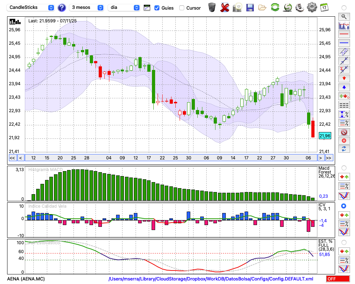355x284 pixels.
Task: Select the red horizontal line tool
Action: click(x=344, y=34)
